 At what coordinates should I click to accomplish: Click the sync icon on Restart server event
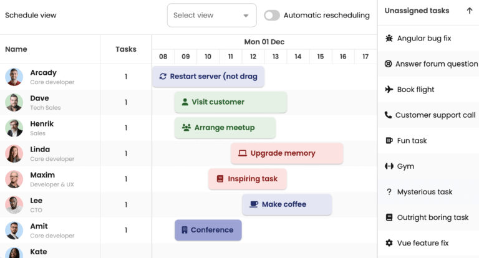click(x=163, y=76)
